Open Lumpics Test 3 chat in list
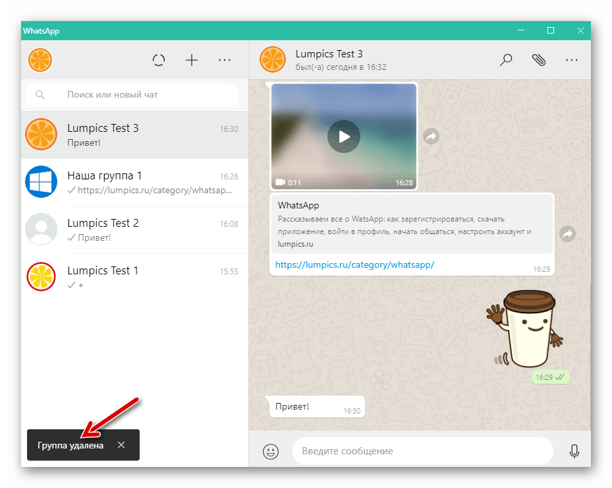The height and width of the screenshot is (488, 612). pos(134,135)
